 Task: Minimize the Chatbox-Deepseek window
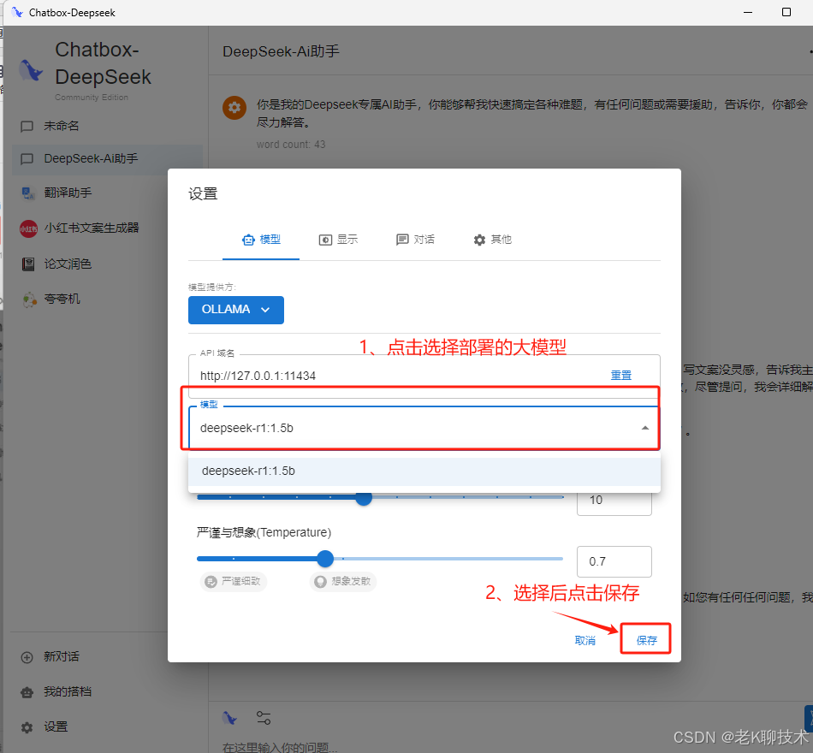pyautogui.click(x=748, y=12)
